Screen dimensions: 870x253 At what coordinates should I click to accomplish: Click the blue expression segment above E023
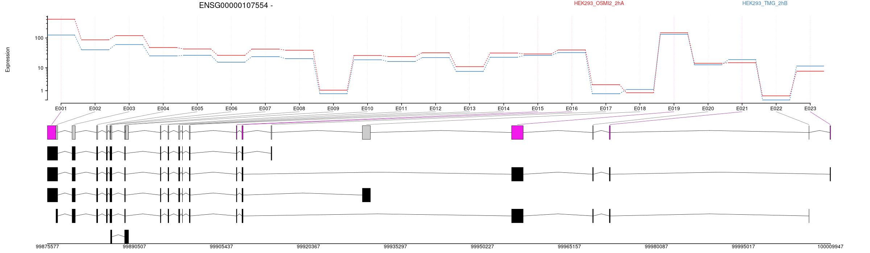[810, 66]
